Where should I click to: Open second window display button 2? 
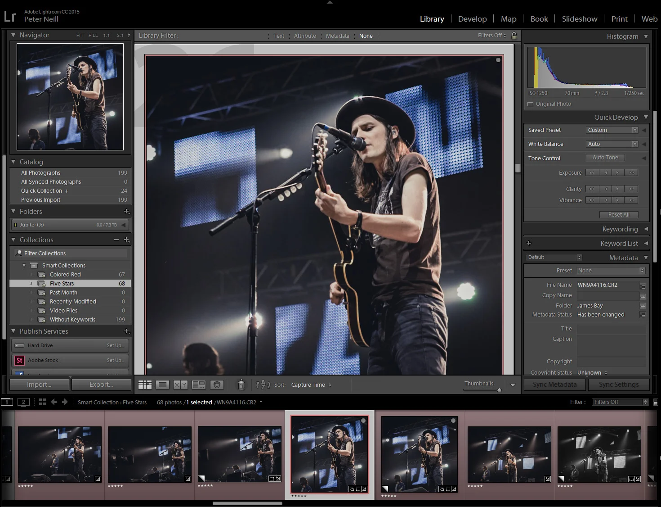click(x=23, y=402)
